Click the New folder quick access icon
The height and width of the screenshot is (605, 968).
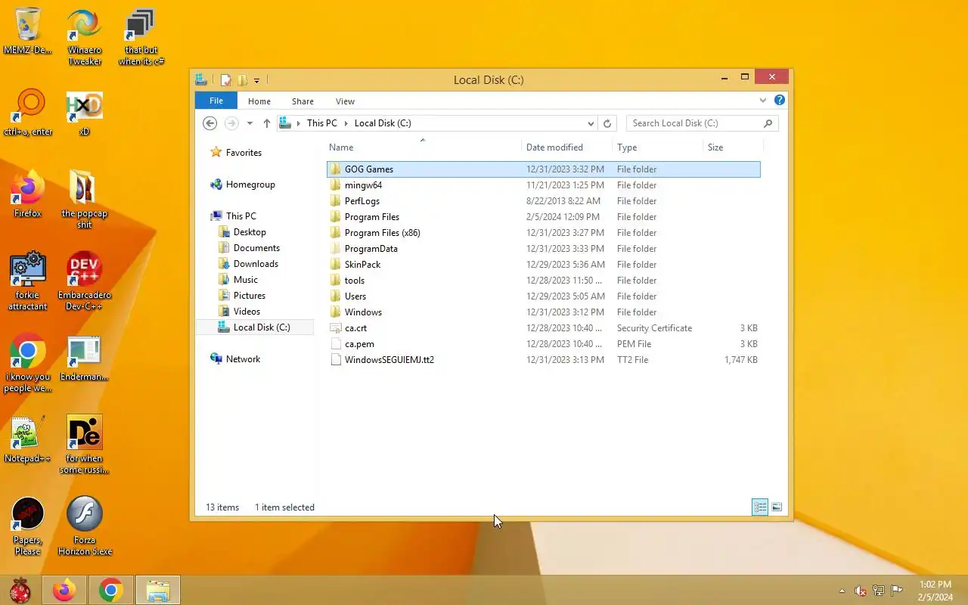(x=242, y=79)
